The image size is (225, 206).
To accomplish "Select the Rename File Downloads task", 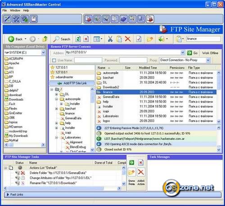I will pyautogui.click(x=53, y=183).
